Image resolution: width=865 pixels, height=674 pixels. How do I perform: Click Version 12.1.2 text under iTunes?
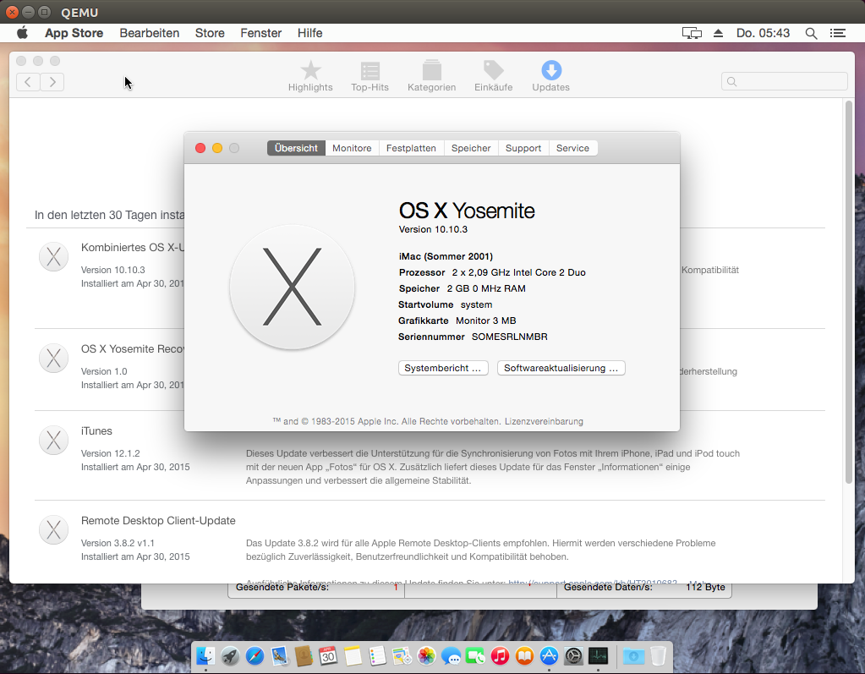click(110, 453)
